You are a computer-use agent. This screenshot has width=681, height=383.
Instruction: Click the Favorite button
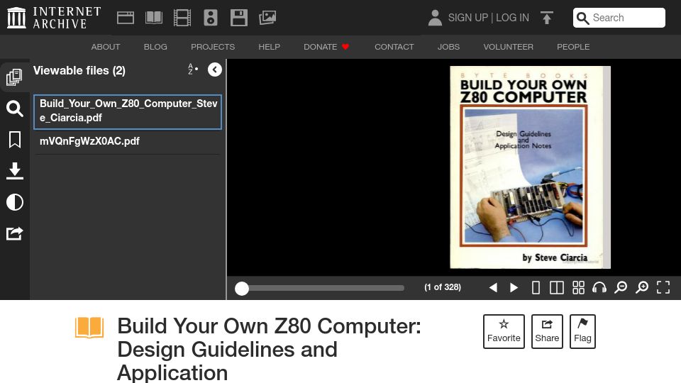pos(504,331)
